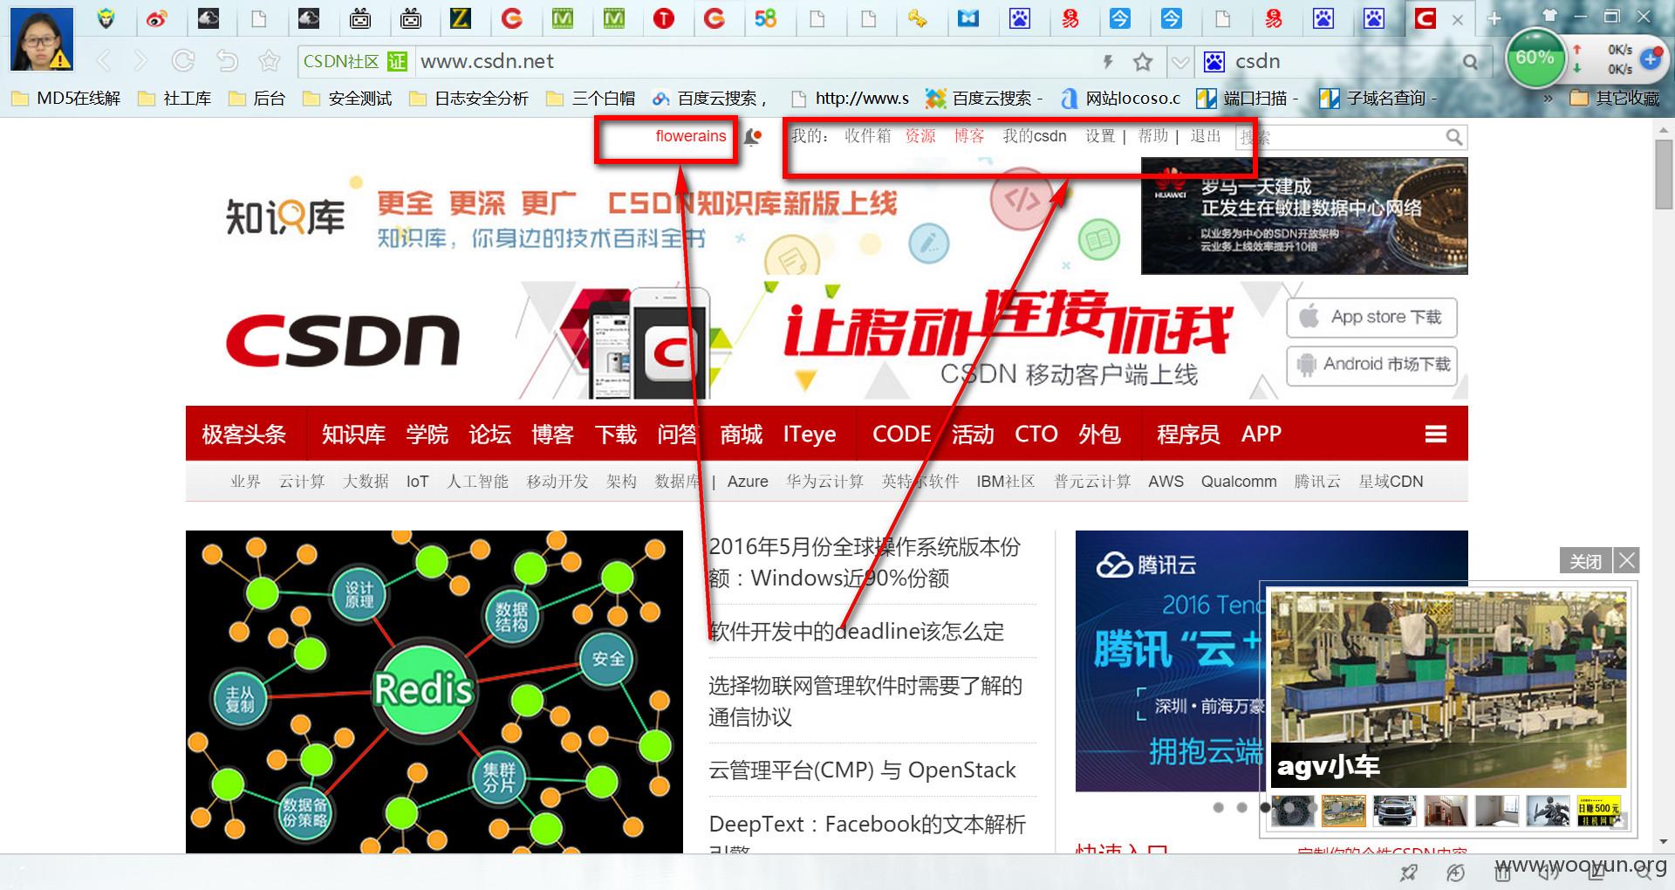Reload the page with the refresh icon
The width and height of the screenshot is (1675, 890).
pos(183,61)
